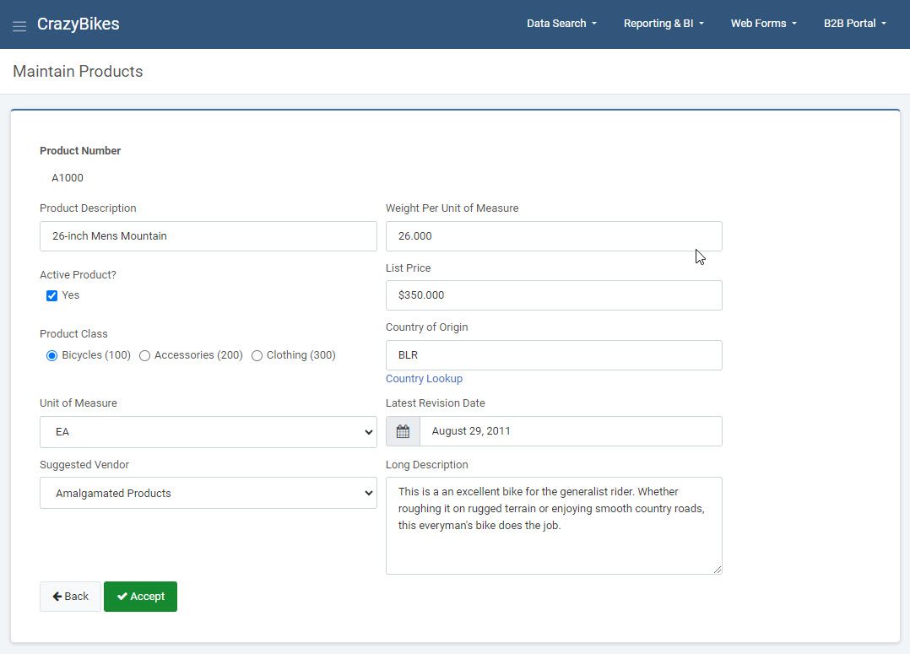Focus the List Price field
Viewport: 910px width, 654px height.
pos(554,295)
